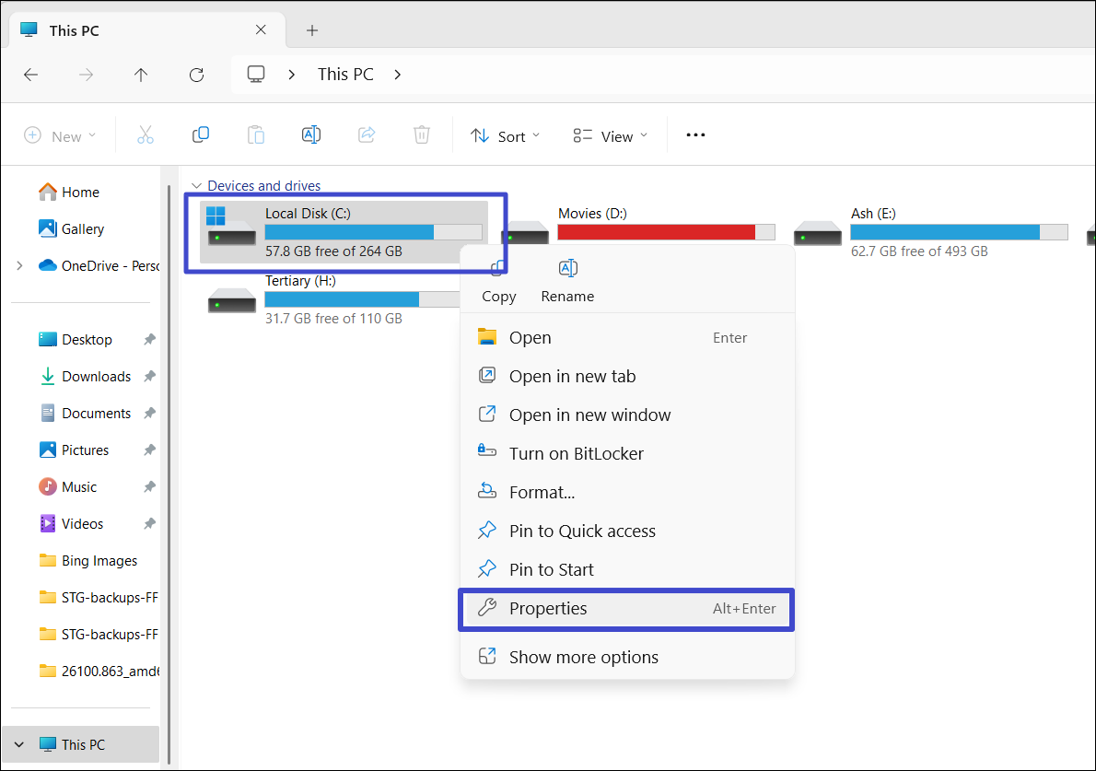Click the Delete trash icon in toolbar
1096x771 pixels.
click(422, 135)
